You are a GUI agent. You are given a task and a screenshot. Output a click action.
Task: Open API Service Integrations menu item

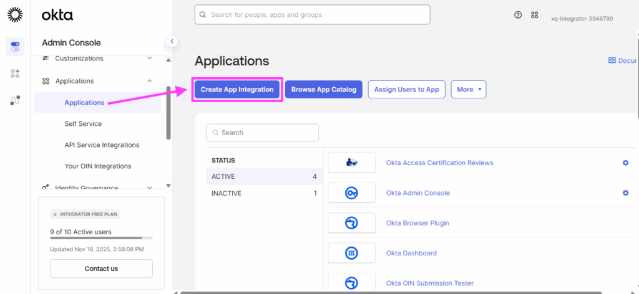(x=102, y=145)
